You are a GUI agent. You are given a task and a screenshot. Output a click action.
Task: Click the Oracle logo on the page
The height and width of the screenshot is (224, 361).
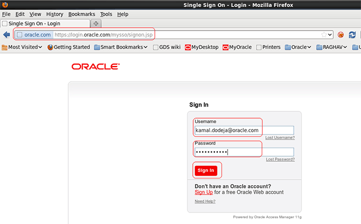[96, 67]
